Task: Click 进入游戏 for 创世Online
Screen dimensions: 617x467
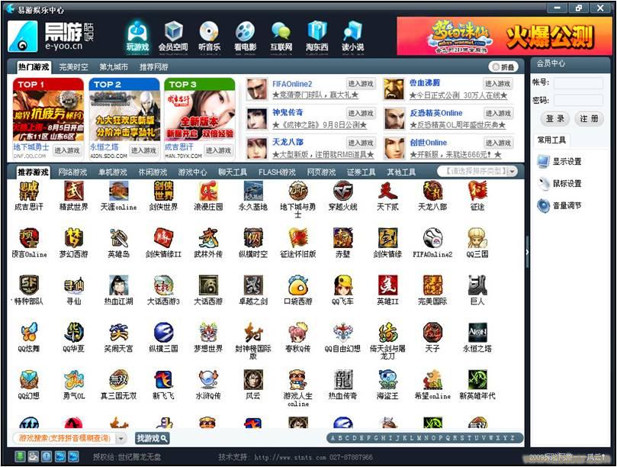Action: pyautogui.click(x=498, y=143)
